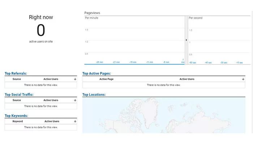The image size is (253, 144).
Task: Click the -26 min marker on Per minute chart
Action: click(99, 62)
